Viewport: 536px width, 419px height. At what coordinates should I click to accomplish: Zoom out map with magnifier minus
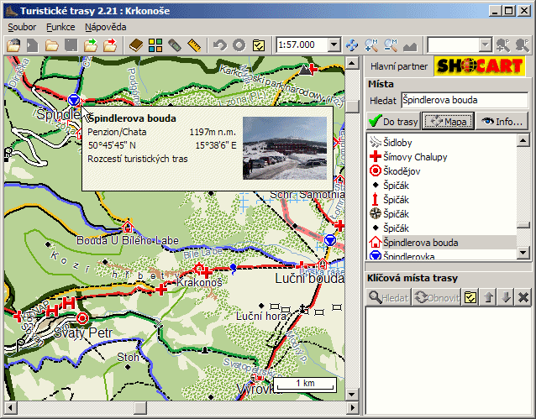[391, 45]
